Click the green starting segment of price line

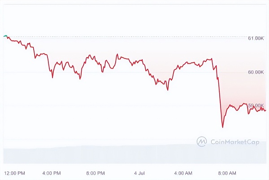coord(5,35)
